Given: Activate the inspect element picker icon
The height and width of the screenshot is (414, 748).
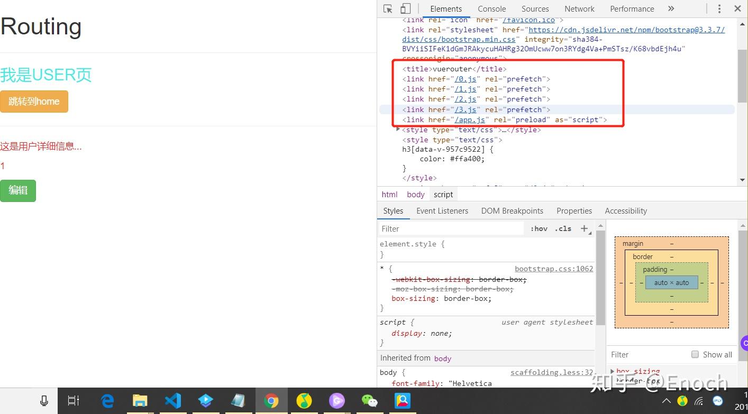Looking at the screenshot, I should [388, 8].
